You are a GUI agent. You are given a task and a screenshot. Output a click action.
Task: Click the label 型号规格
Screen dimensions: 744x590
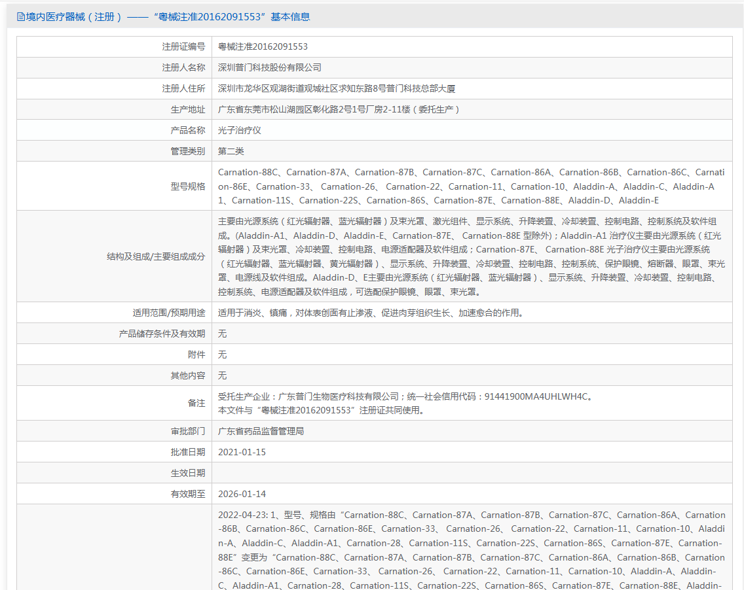point(188,186)
